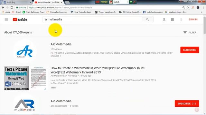The height and width of the screenshot is (115, 206).
Task: Open the Text & Picture Watermark video thumbnail
Action: 26,78
